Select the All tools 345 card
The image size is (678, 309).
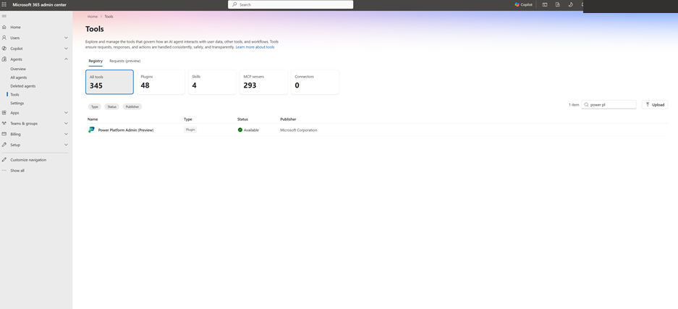(x=109, y=82)
